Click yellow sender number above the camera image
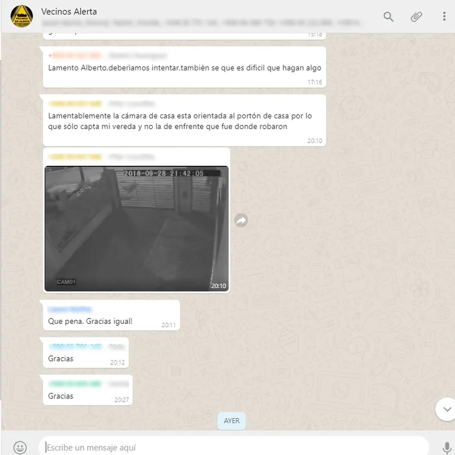Viewport: 455px width, 455px height. (75, 157)
